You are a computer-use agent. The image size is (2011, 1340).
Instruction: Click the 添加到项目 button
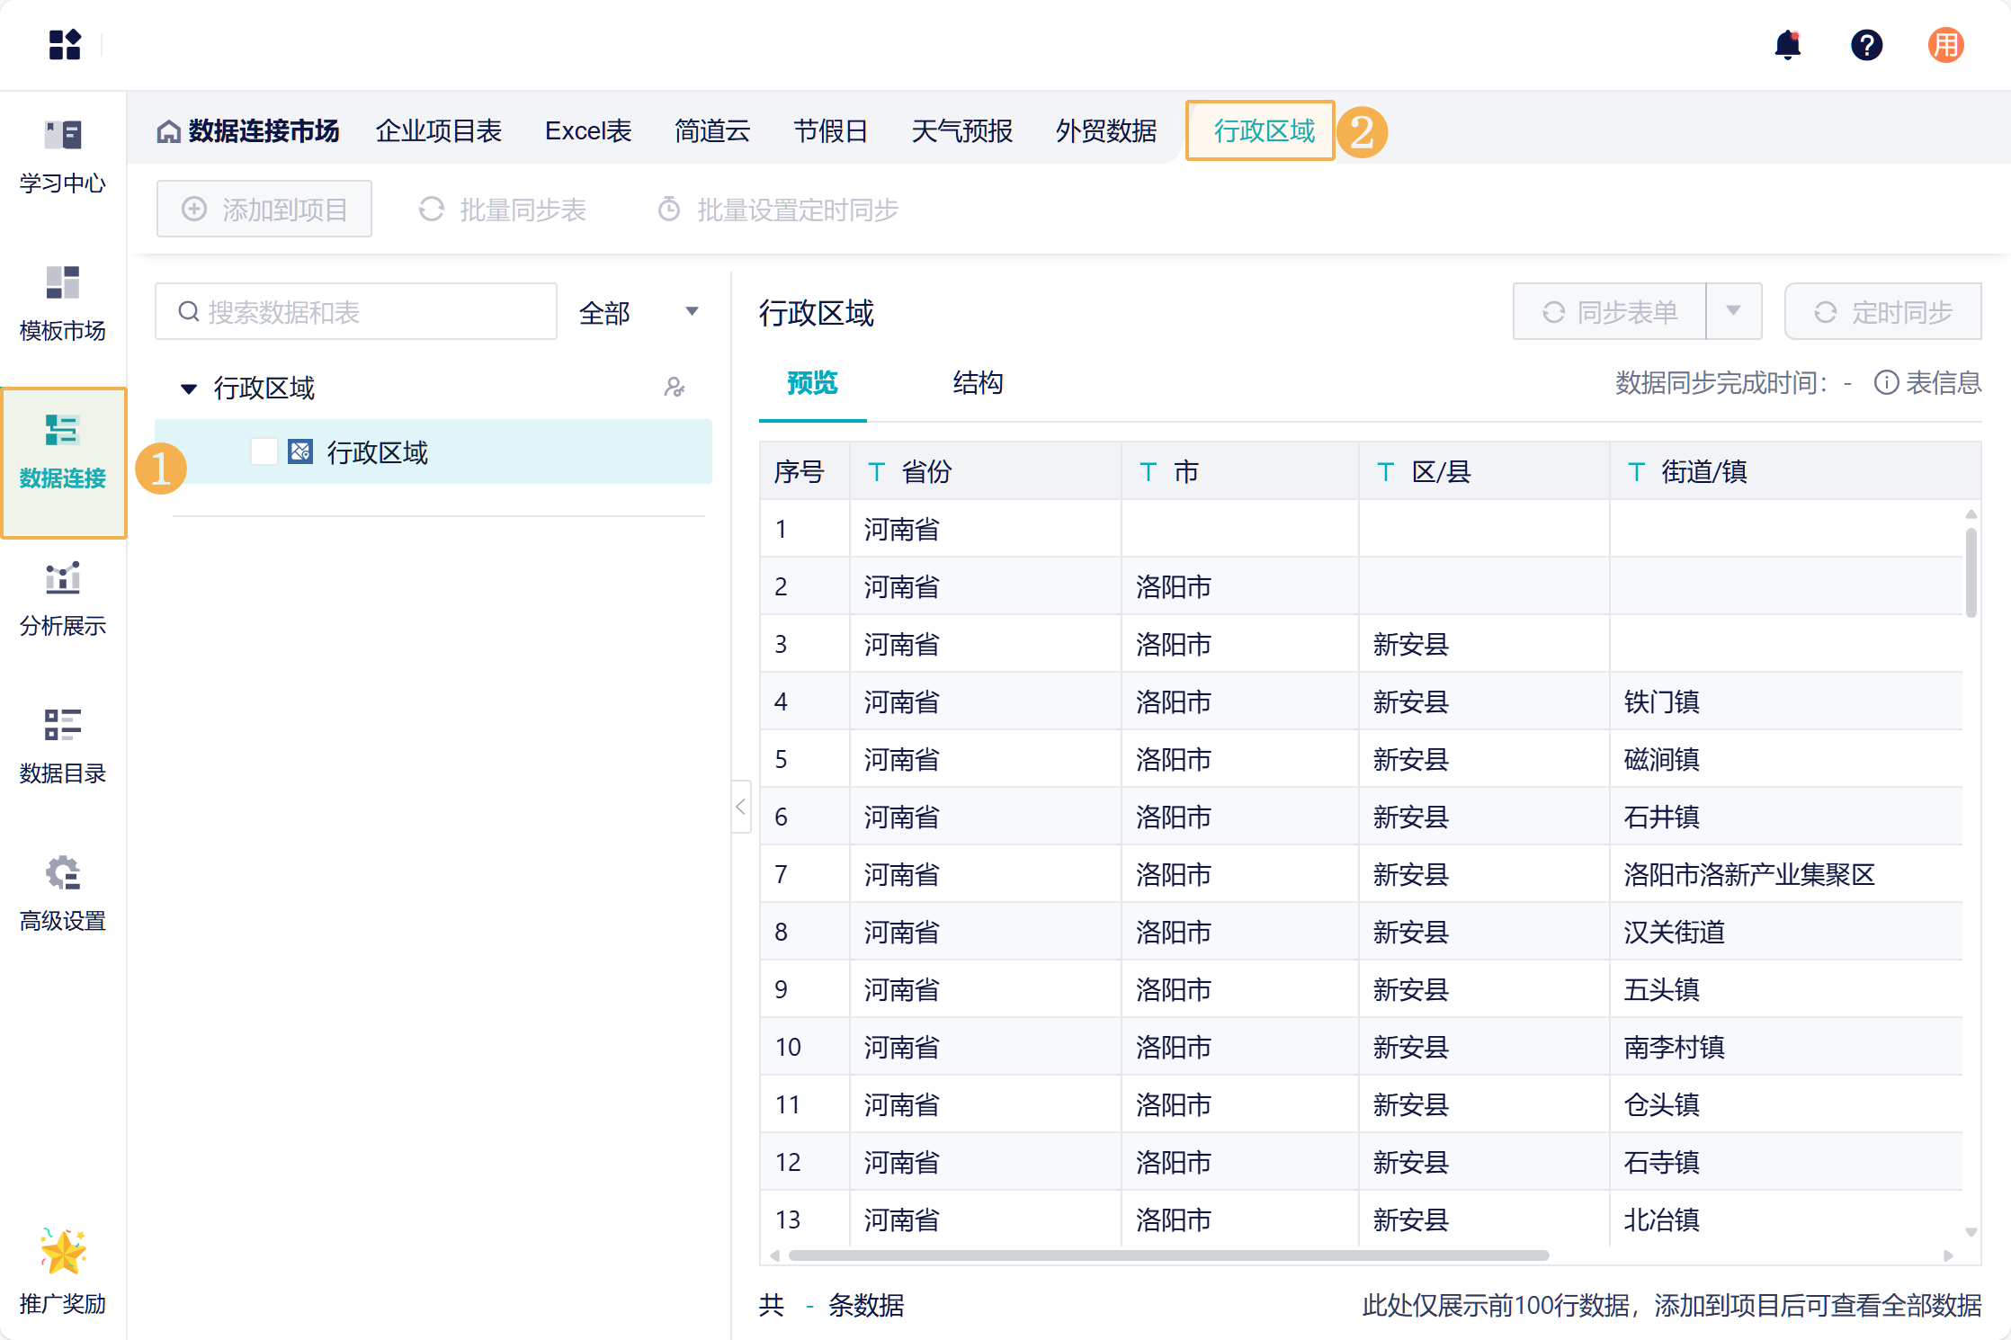pyautogui.click(x=264, y=210)
